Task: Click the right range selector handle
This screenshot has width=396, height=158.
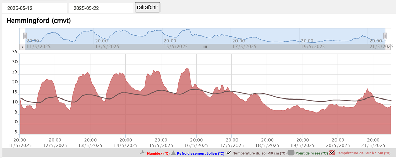Action: (x=385, y=36)
